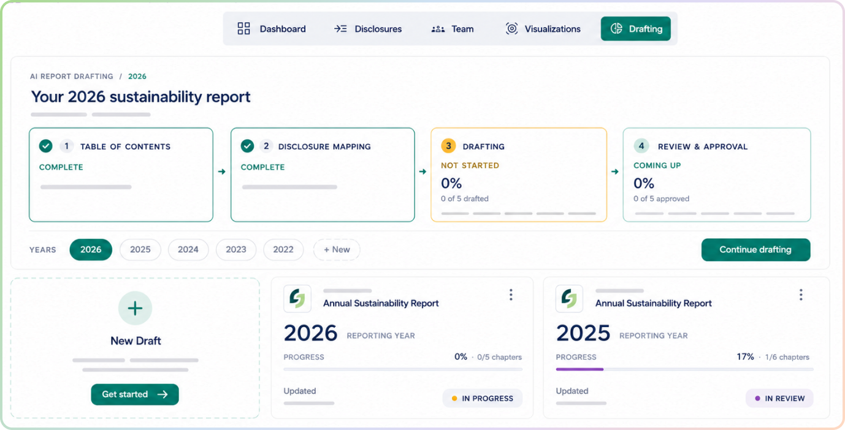Click the IN PROGRESS status badge
Screen dimensions: 845x430
click(483, 398)
